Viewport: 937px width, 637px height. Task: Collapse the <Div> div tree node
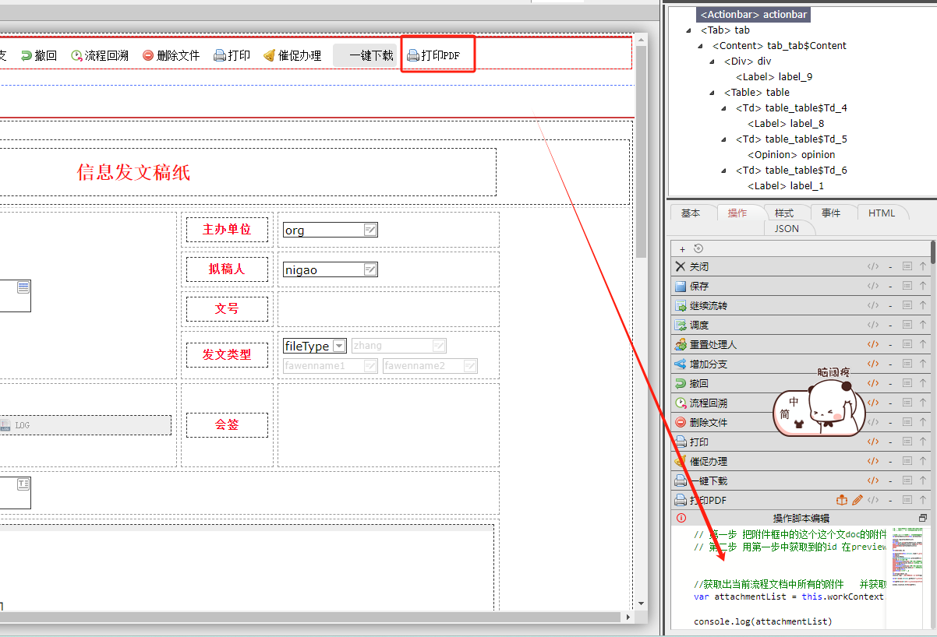coord(712,62)
